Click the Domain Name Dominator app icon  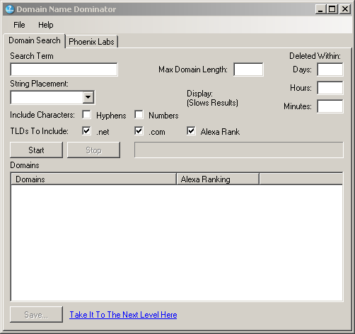pyautogui.click(x=10, y=9)
